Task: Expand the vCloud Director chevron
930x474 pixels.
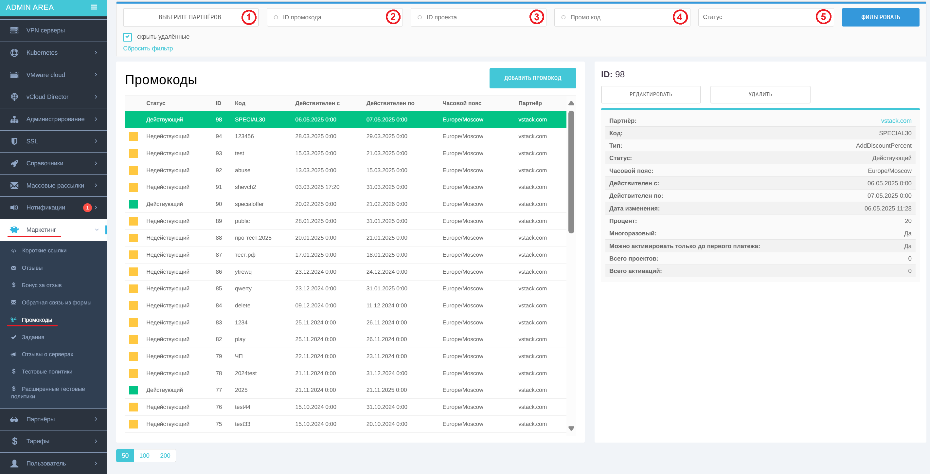Action: point(96,97)
